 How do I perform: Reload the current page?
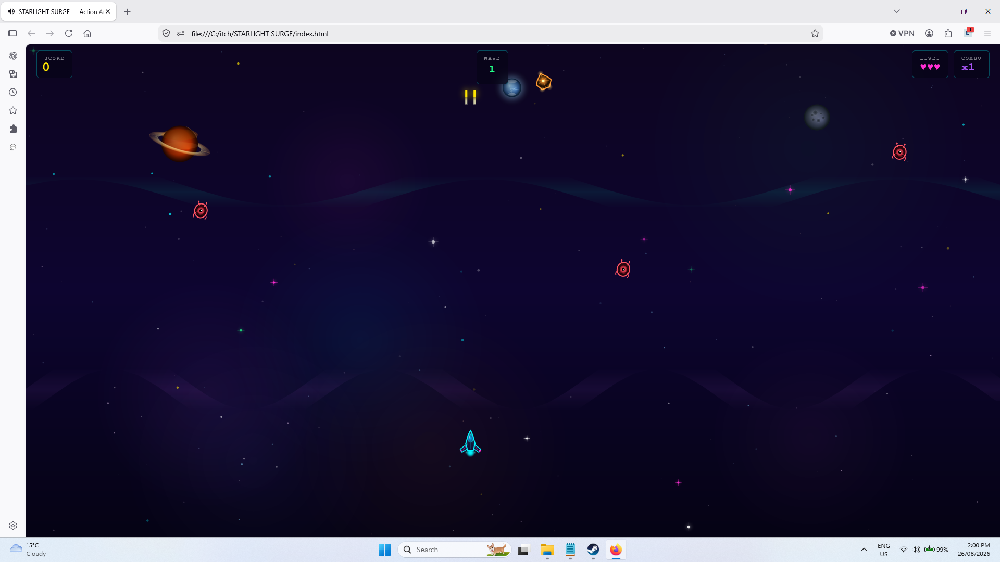coord(69,33)
